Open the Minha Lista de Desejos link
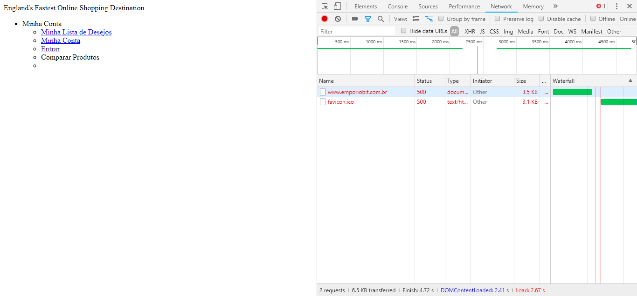The image size is (637, 296). click(76, 32)
